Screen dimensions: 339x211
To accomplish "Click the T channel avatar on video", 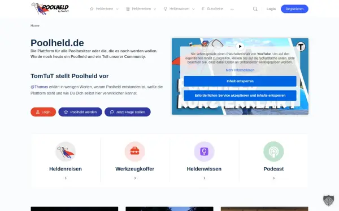I will click(x=301, y=46).
